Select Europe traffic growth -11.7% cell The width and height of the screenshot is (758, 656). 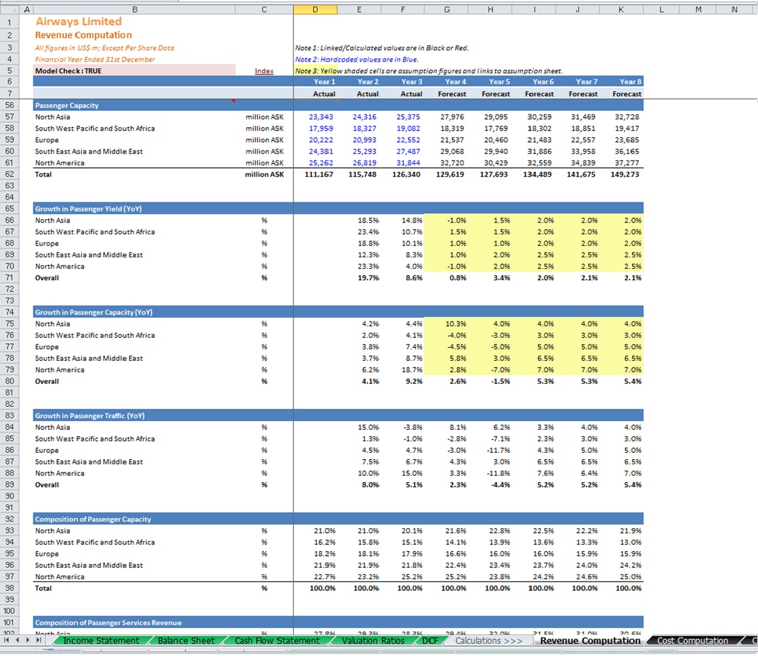tap(490, 450)
